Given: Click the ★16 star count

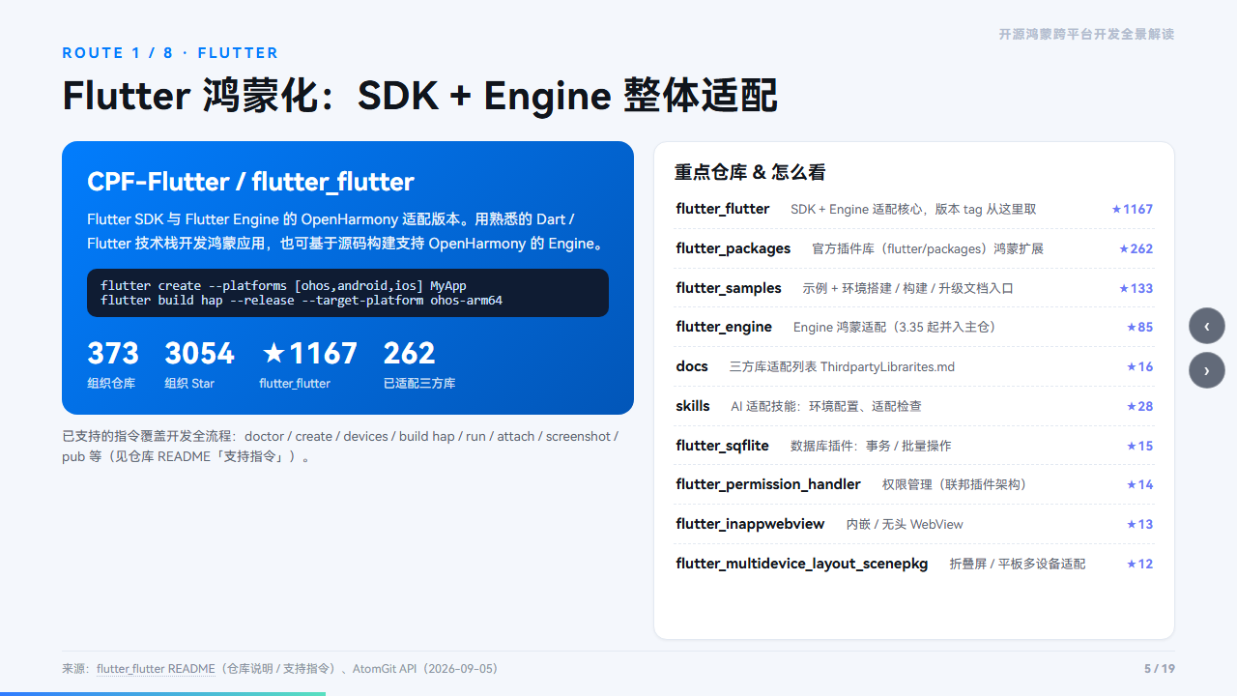Looking at the screenshot, I should (x=1139, y=366).
